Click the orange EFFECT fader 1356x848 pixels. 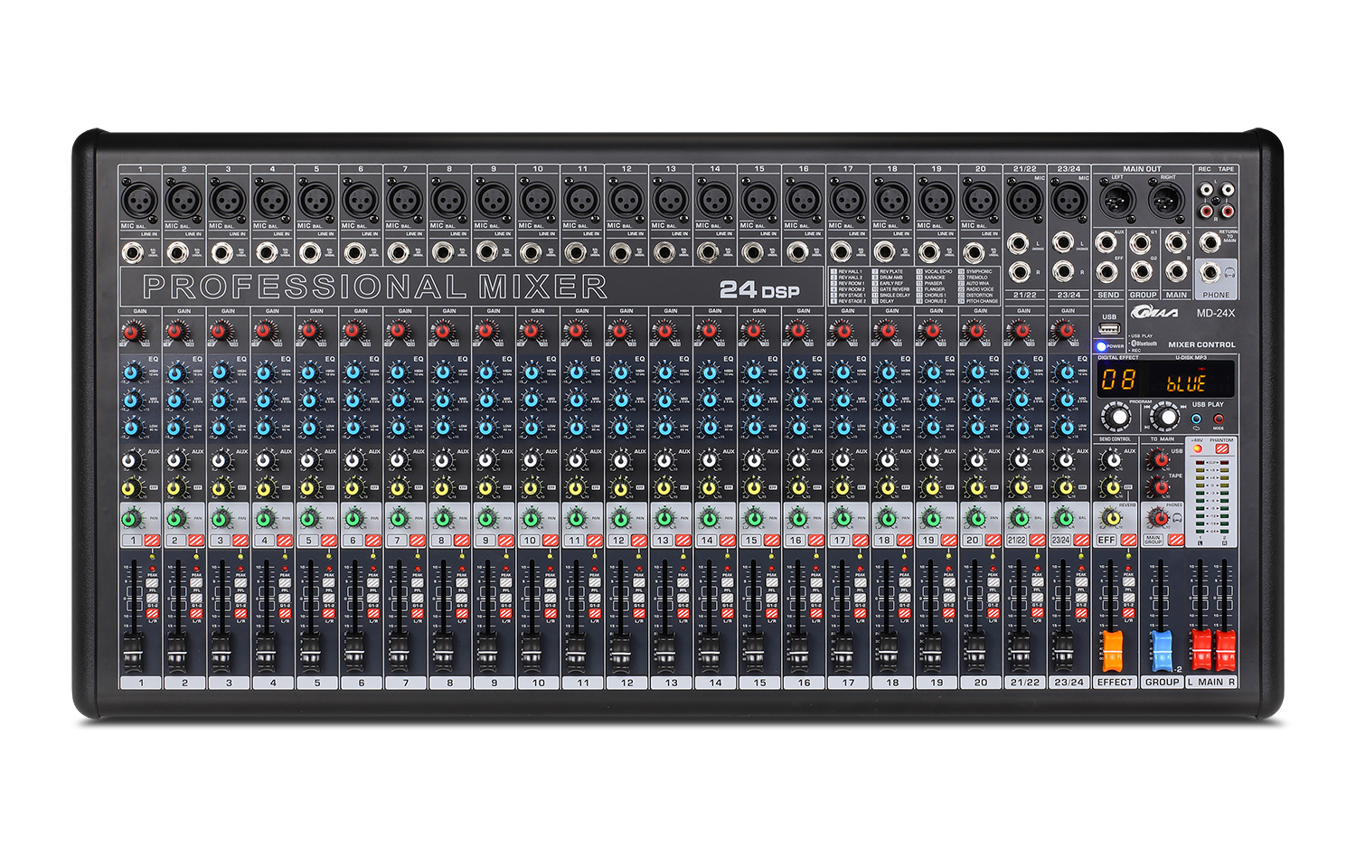coord(1112,651)
